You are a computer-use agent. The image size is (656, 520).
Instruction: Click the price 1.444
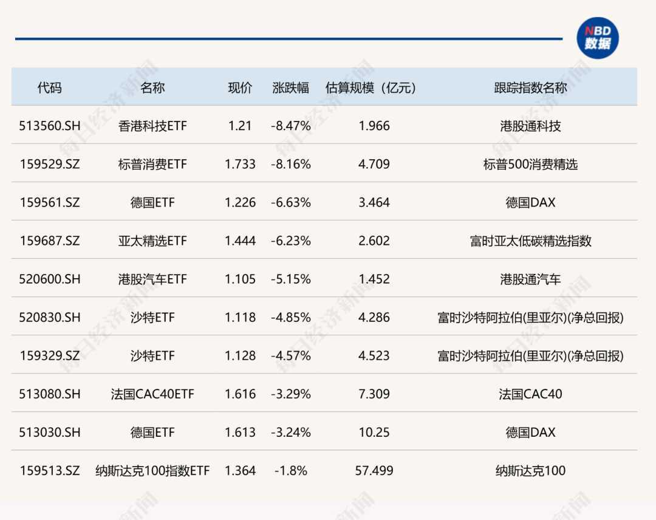[x=240, y=241]
